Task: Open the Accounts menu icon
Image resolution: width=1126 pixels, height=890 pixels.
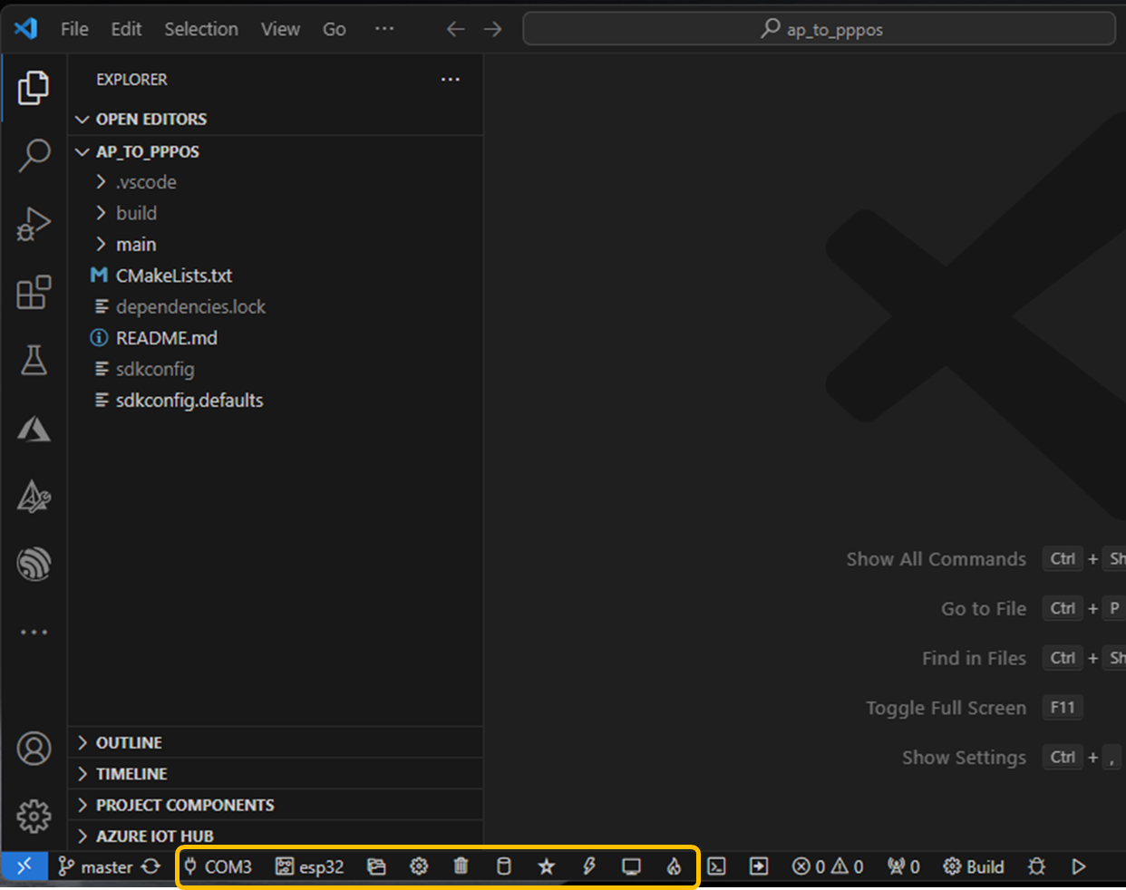Action: [34, 749]
